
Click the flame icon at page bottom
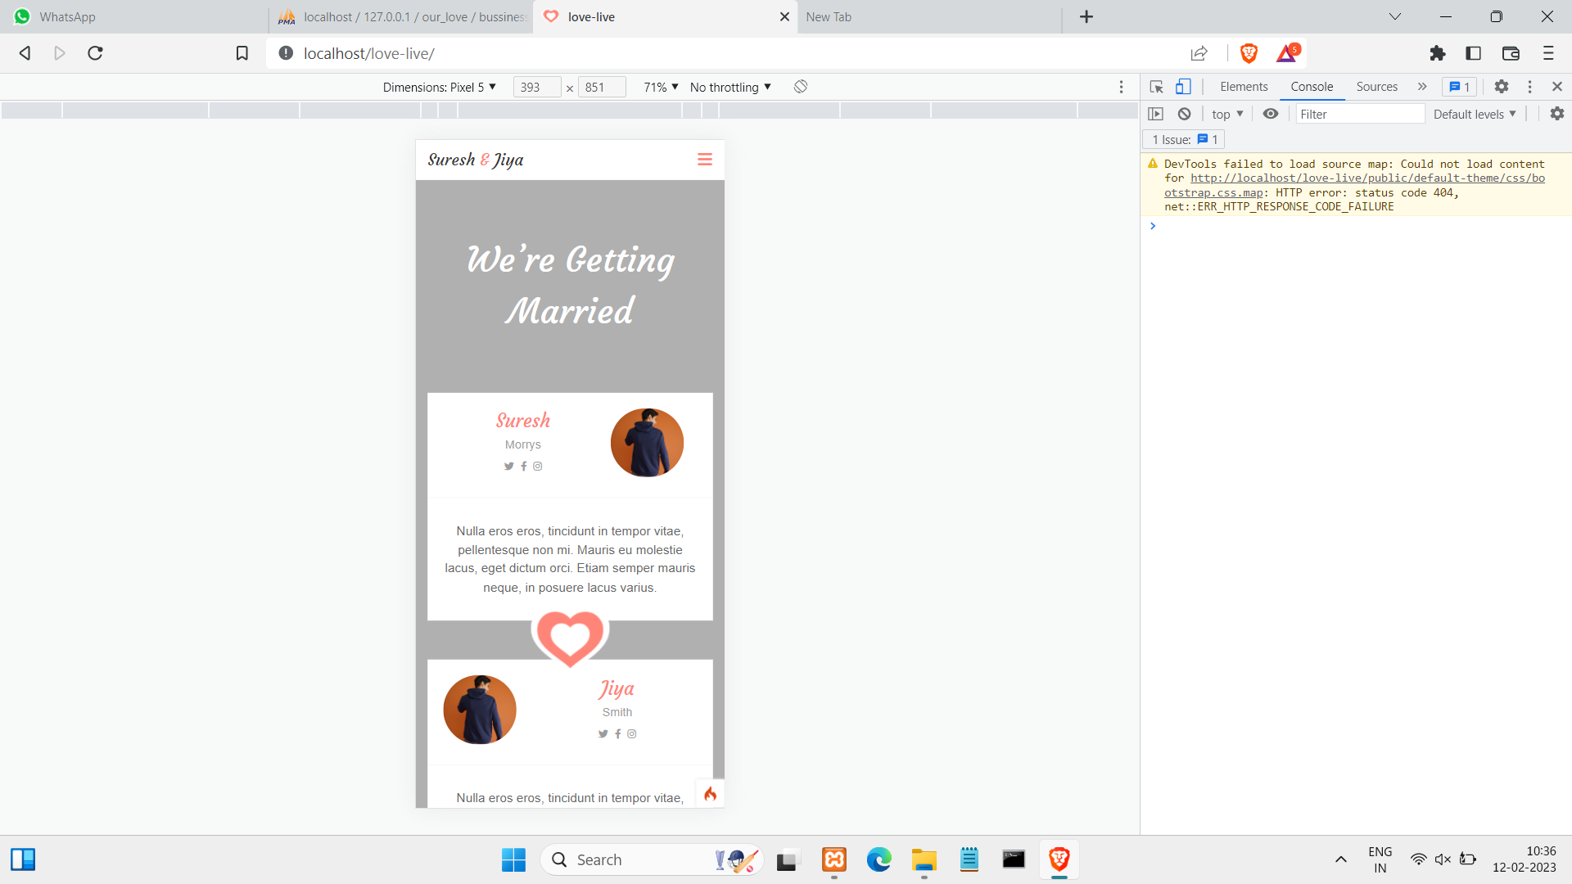710,794
